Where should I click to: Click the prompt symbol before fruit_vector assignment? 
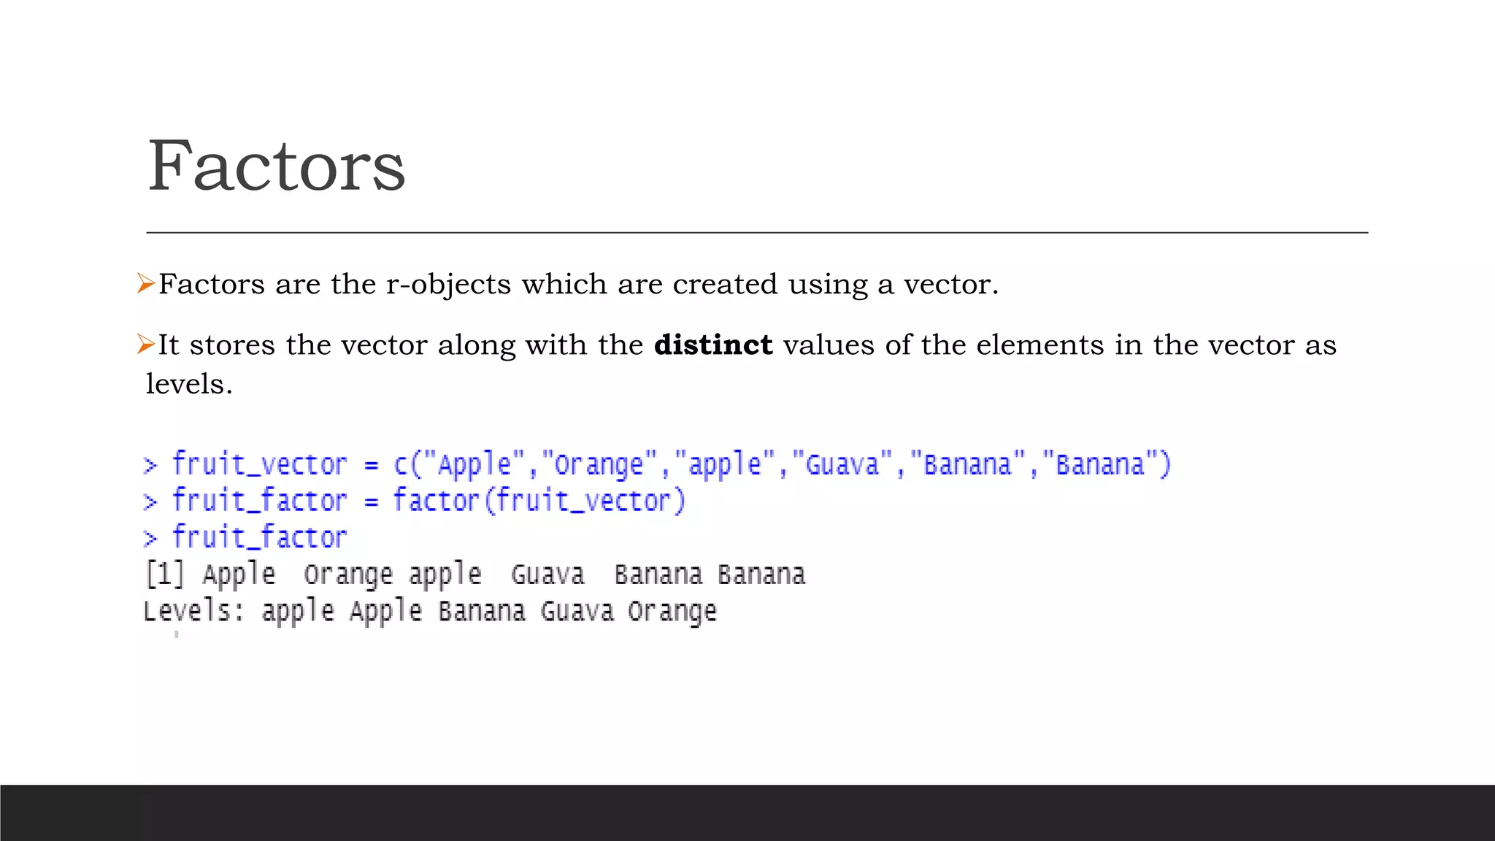click(x=150, y=465)
